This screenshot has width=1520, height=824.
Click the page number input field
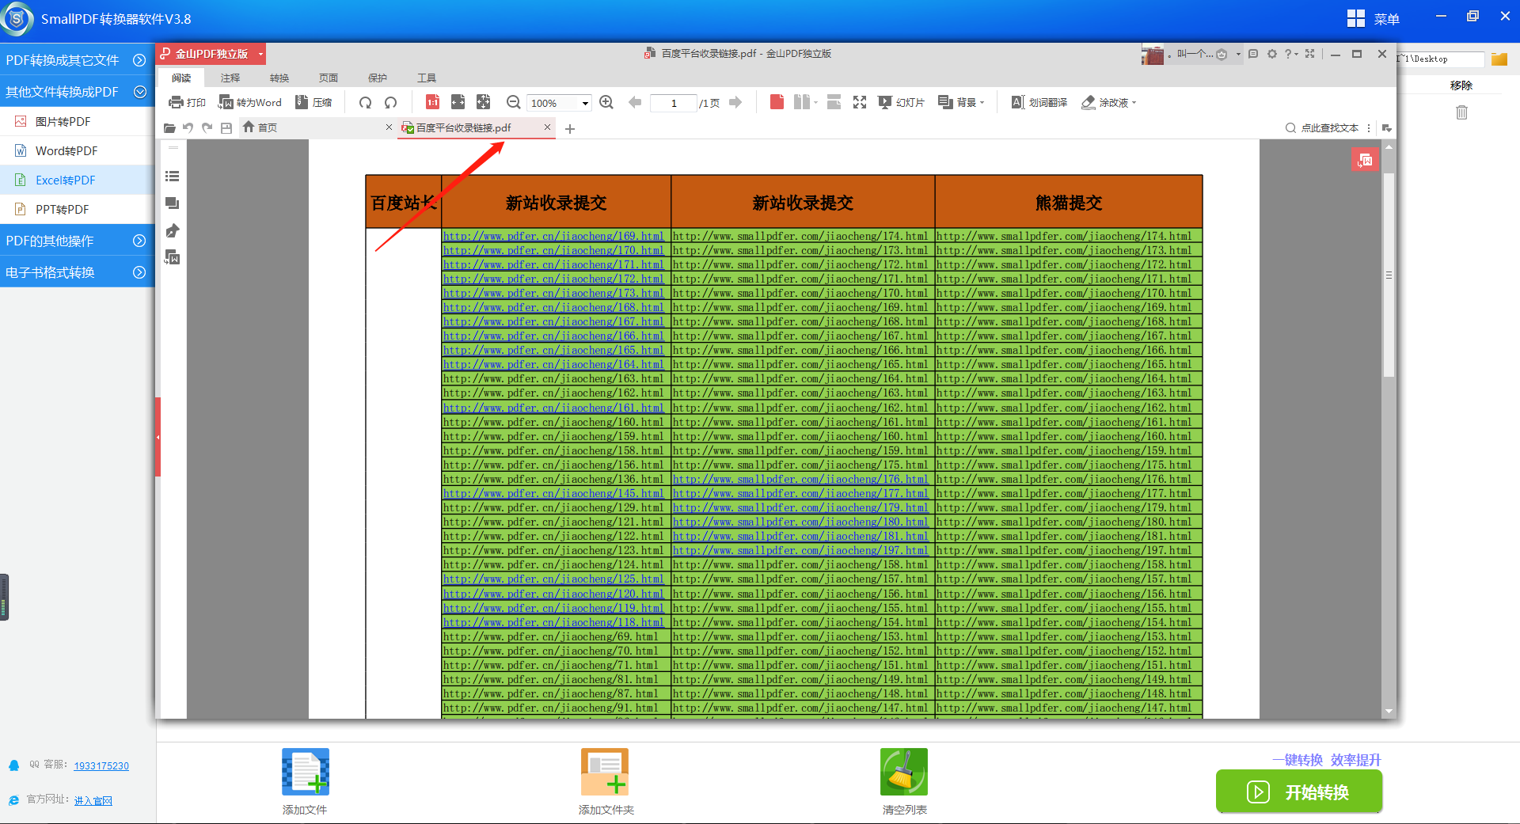coord(673,103)
